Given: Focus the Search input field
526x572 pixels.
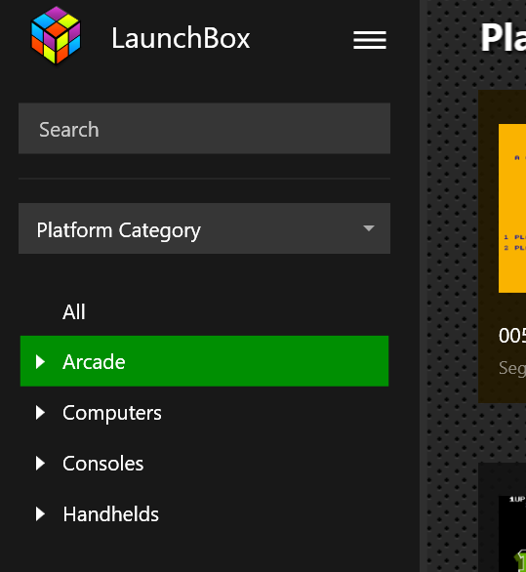Looking at the screenshot, I should (204, 129).
